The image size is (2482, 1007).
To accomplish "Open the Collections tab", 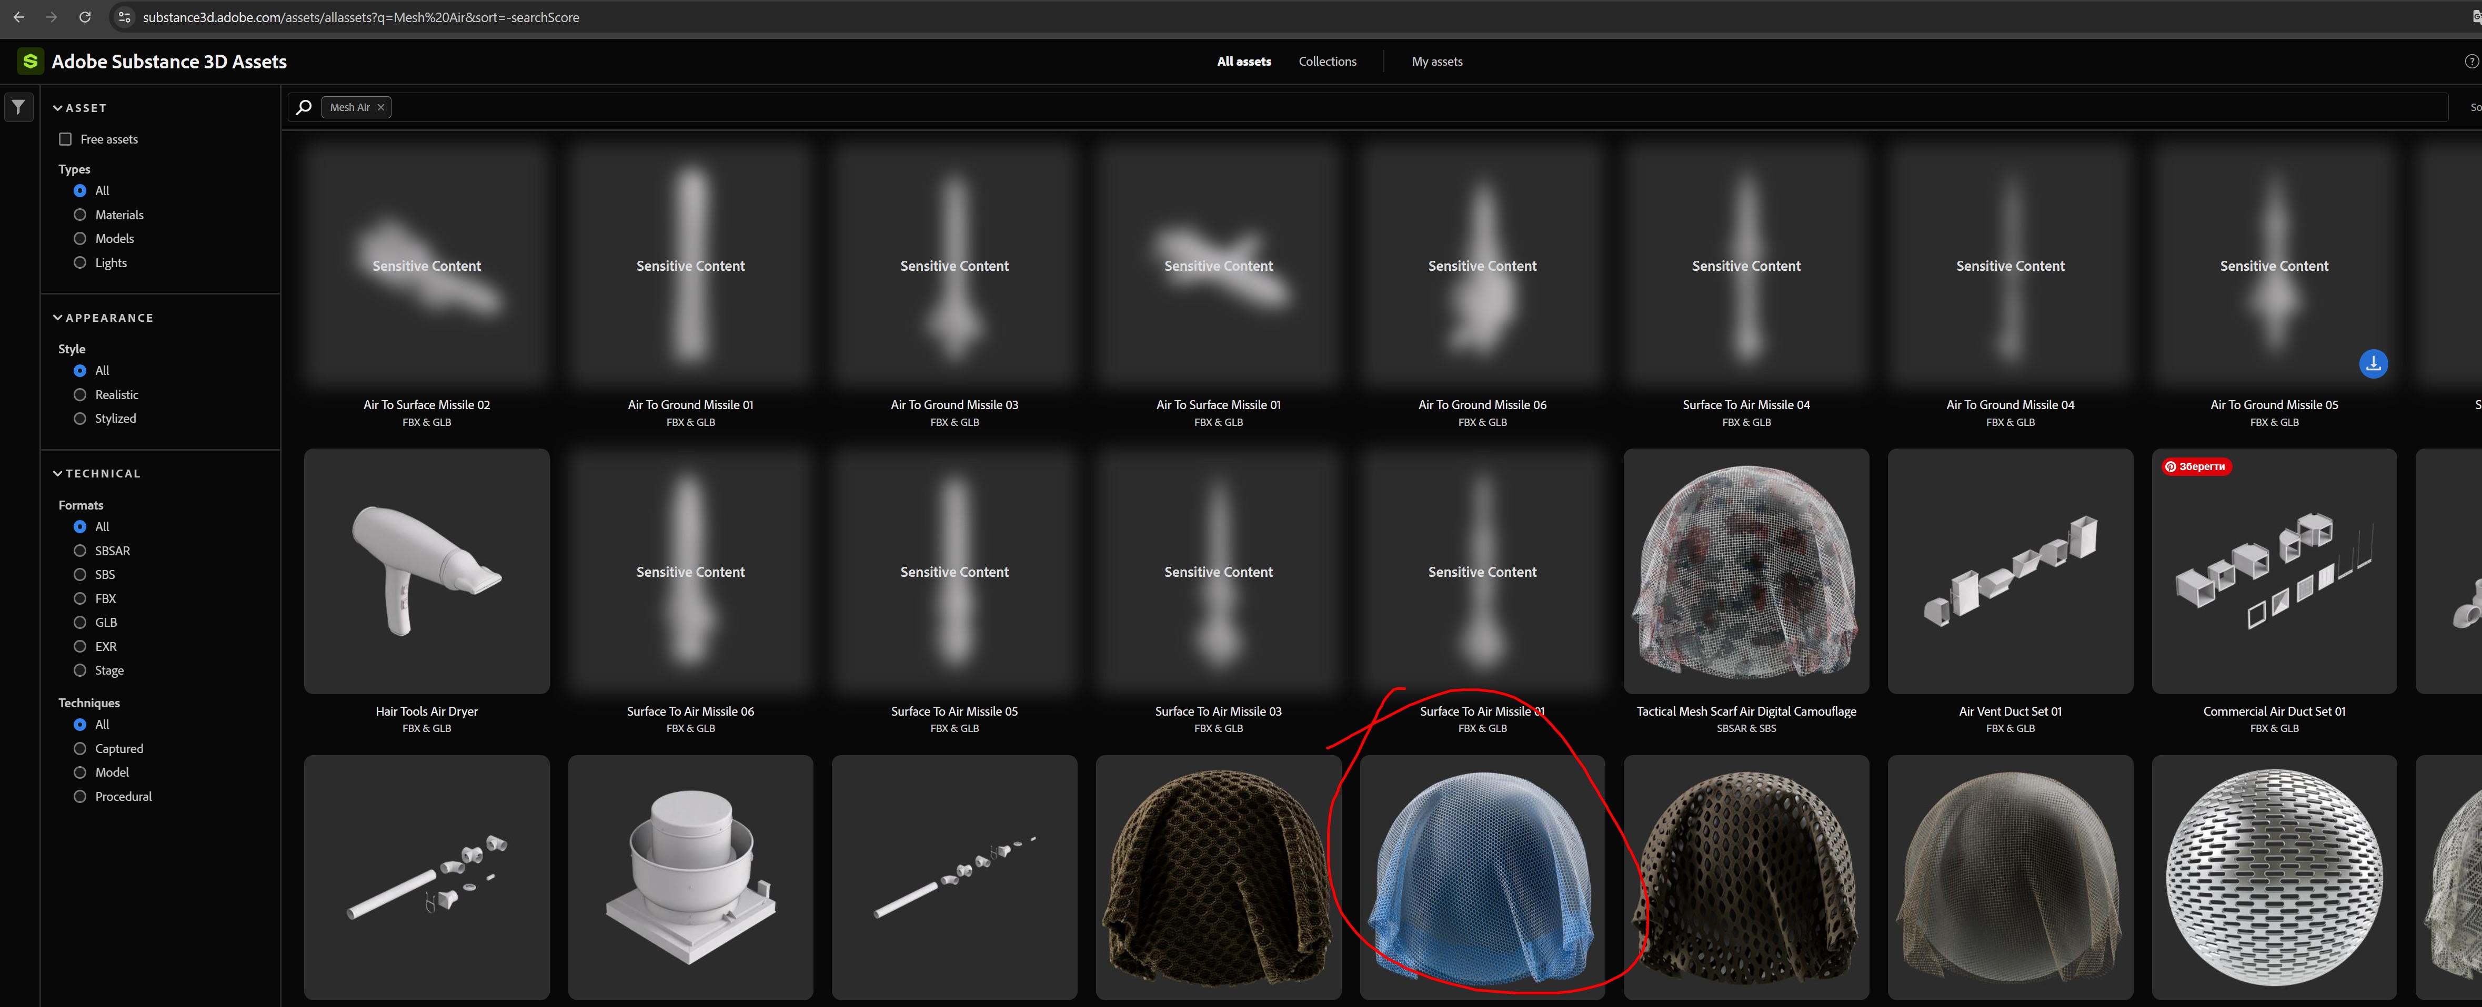I will (1327, 62).
